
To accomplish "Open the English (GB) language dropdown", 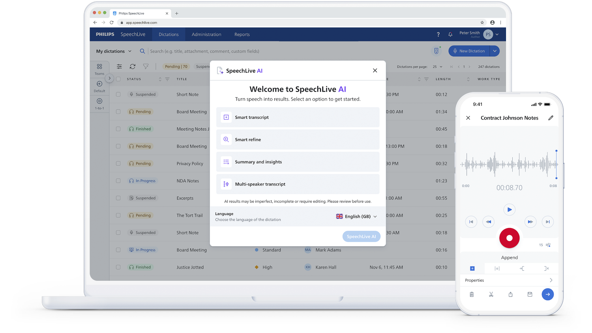I will (356, 217).
